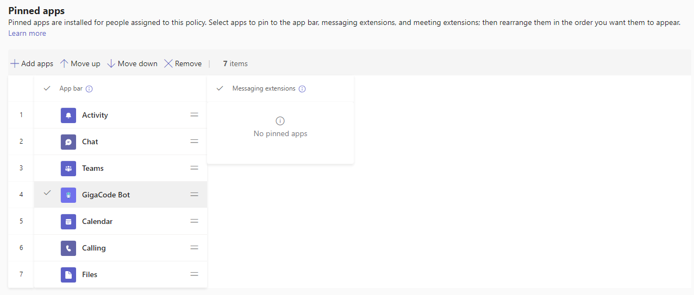
Task: Select the Calendar row in App bar
Action: [47, 221]
